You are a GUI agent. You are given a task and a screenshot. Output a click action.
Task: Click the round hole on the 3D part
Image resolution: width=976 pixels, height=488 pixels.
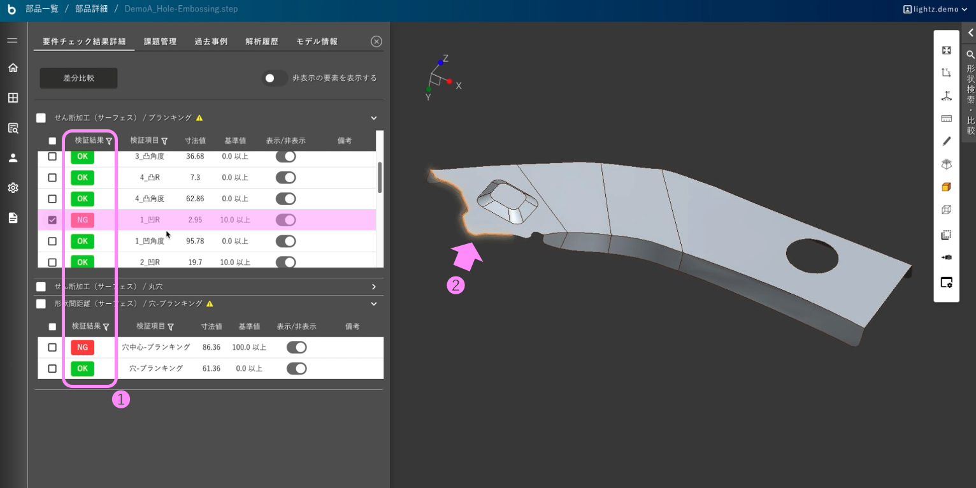812,256
